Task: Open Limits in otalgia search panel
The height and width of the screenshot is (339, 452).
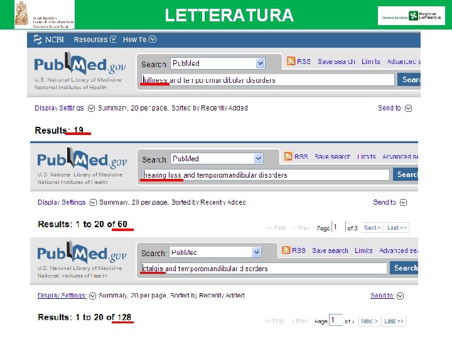Action: (x=363, y=250)
